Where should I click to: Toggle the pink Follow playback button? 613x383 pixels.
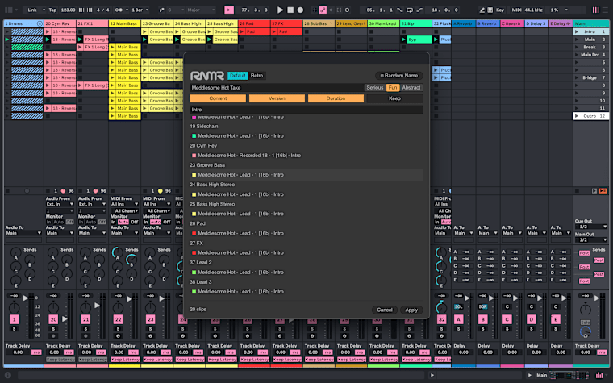(x=229, y=10)
